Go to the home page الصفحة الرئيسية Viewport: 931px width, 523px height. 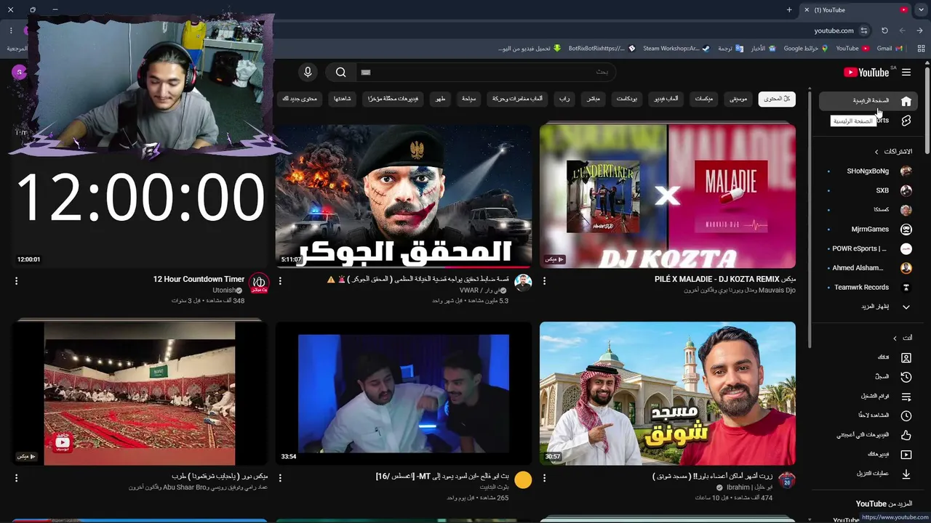tap(868, 101)
